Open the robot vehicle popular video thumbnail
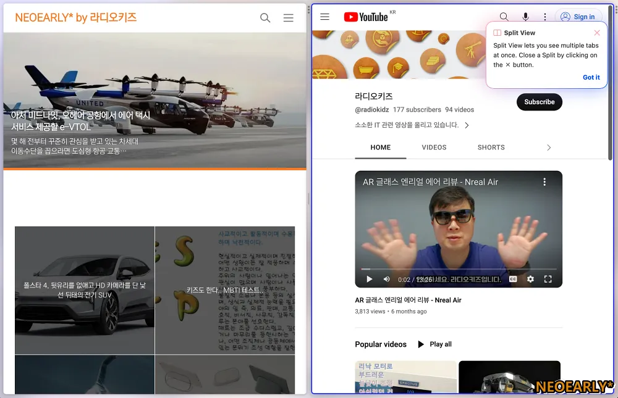The height and width of the screenshot is (398, 618). [510, 377]
